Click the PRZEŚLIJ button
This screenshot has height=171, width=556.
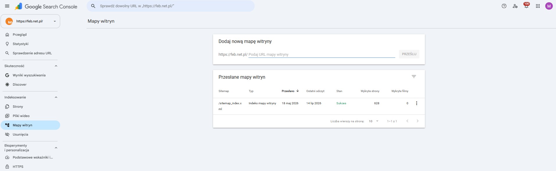pos(409,54)
